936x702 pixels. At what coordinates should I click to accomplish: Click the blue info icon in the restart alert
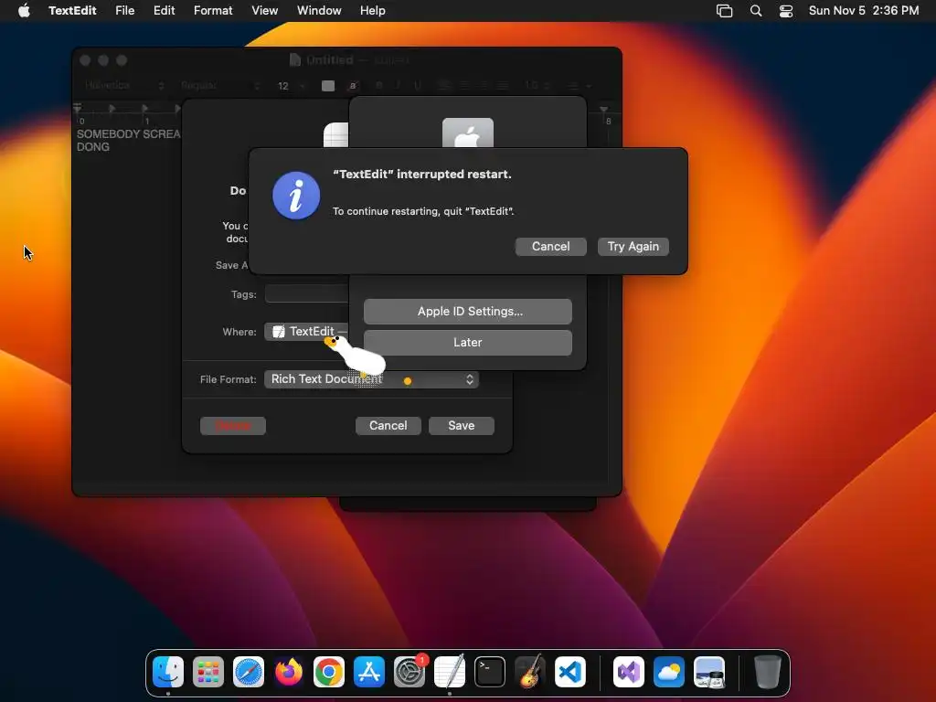click(x=296, y=196)
